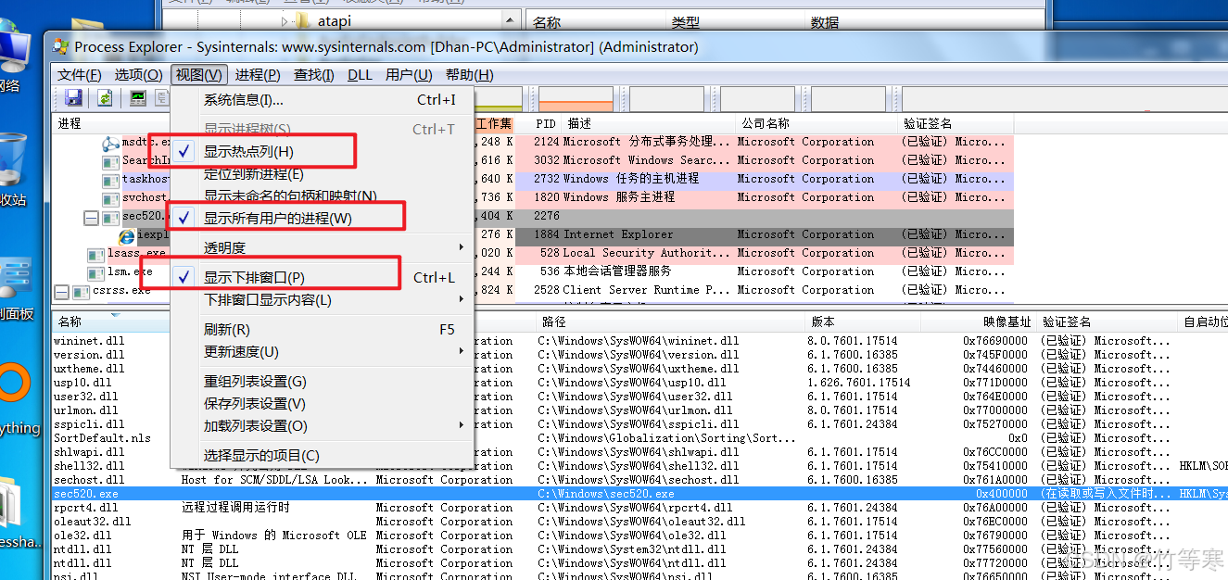This screenshot has height=580, width=1228.
Task: Click the taskhost process icon
Action: click(x=111, y=180)
